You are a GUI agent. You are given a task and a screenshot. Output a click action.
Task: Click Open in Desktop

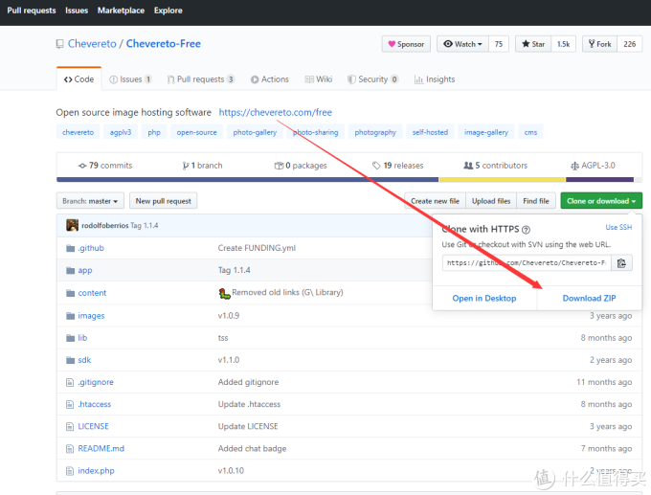coord(484,298)
